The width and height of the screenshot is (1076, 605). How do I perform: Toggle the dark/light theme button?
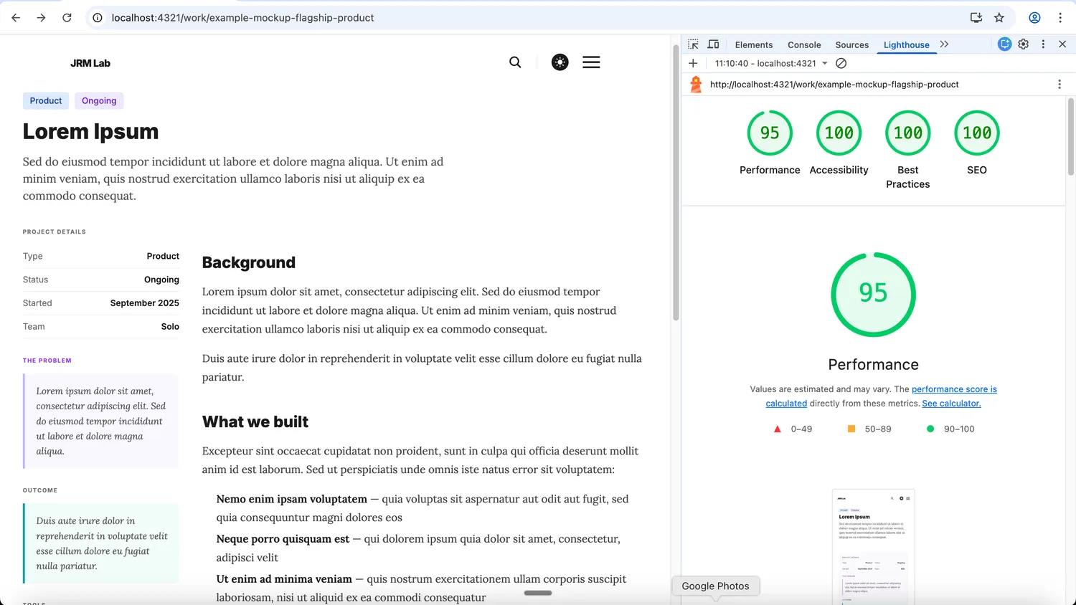560,62
